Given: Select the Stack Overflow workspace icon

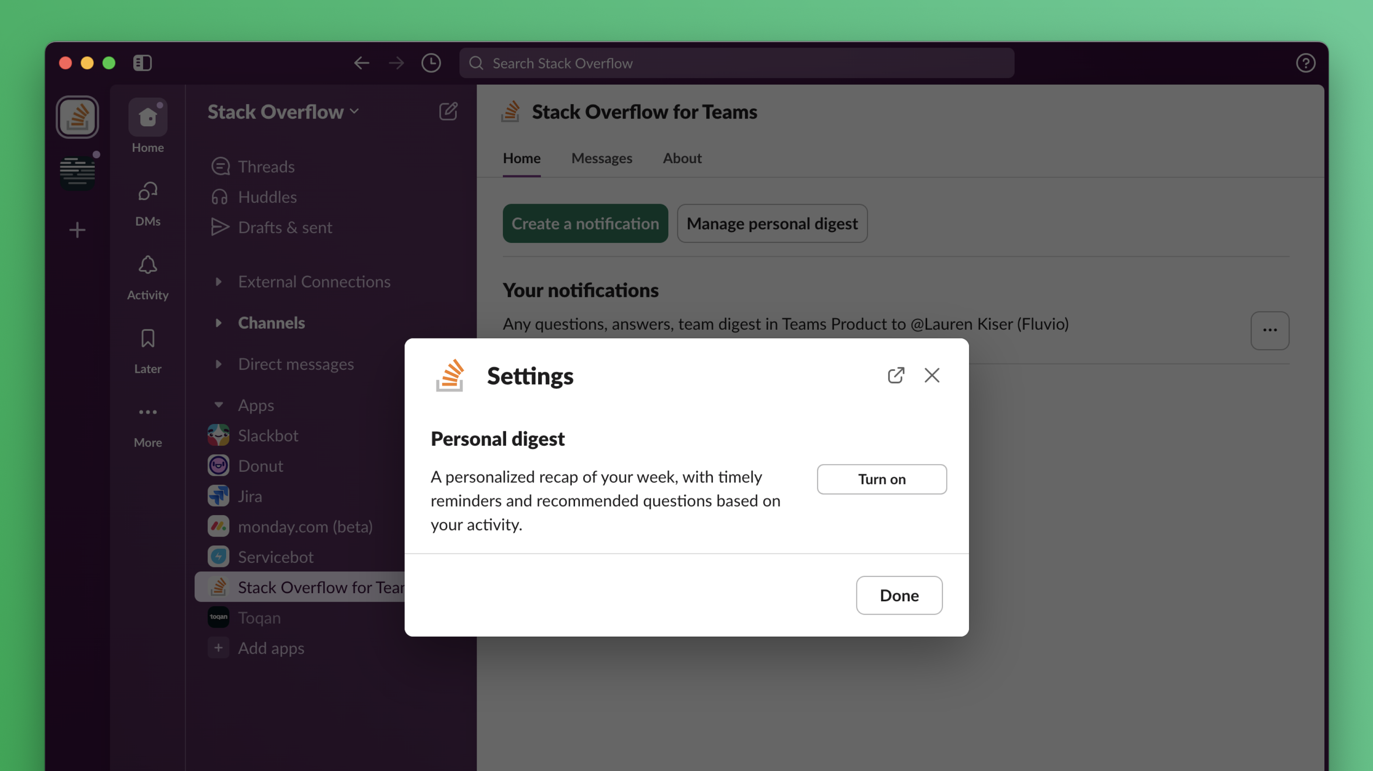Looking at the screenshot, I should pyautogui.click(x=77, y=117).
